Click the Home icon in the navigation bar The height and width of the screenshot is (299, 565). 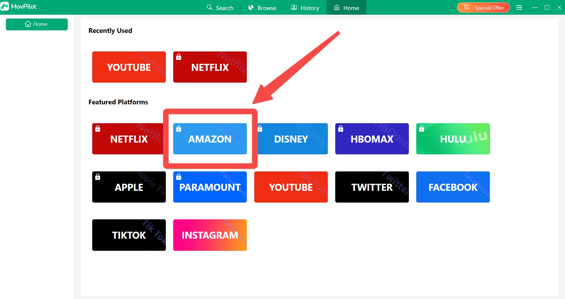[x=336, y=8]
